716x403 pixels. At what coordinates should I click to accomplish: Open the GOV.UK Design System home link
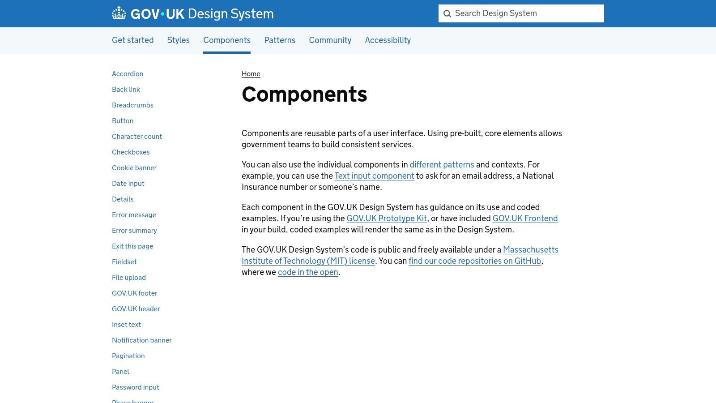pos(193,13)
